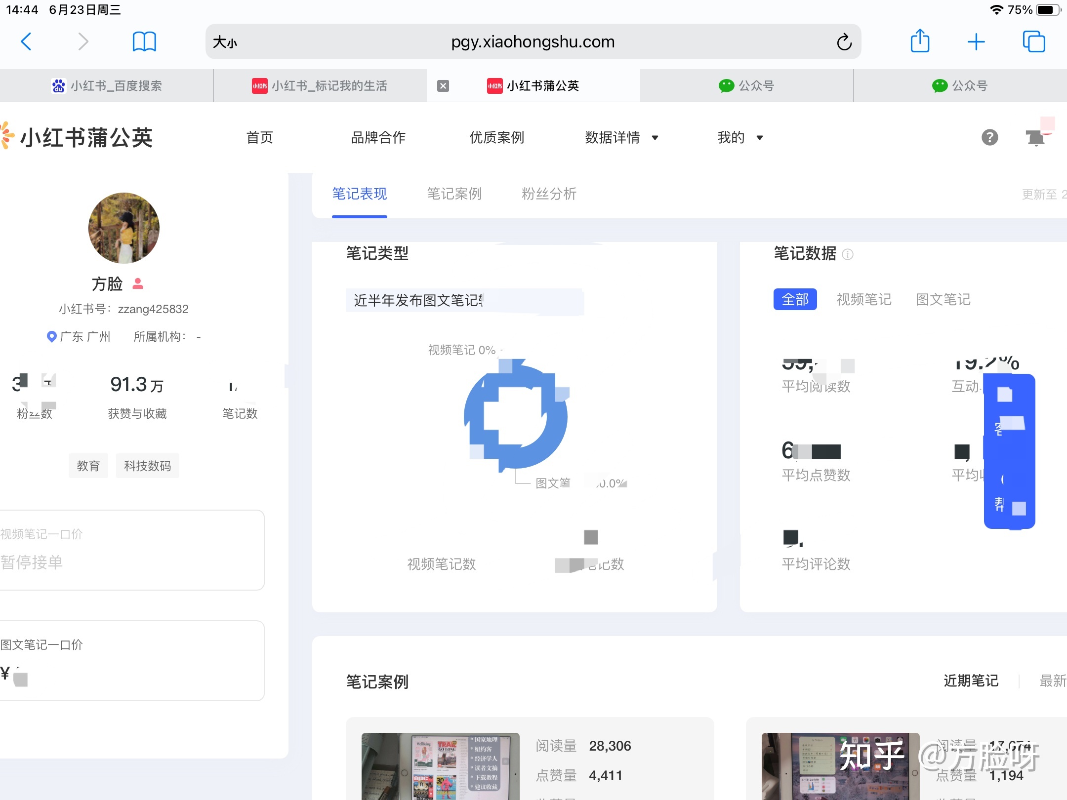Image resolution: width=1067 pixels, height=800 pixels.
Task: Select the 图文笔记 filter
Action: tap(943, 299)
